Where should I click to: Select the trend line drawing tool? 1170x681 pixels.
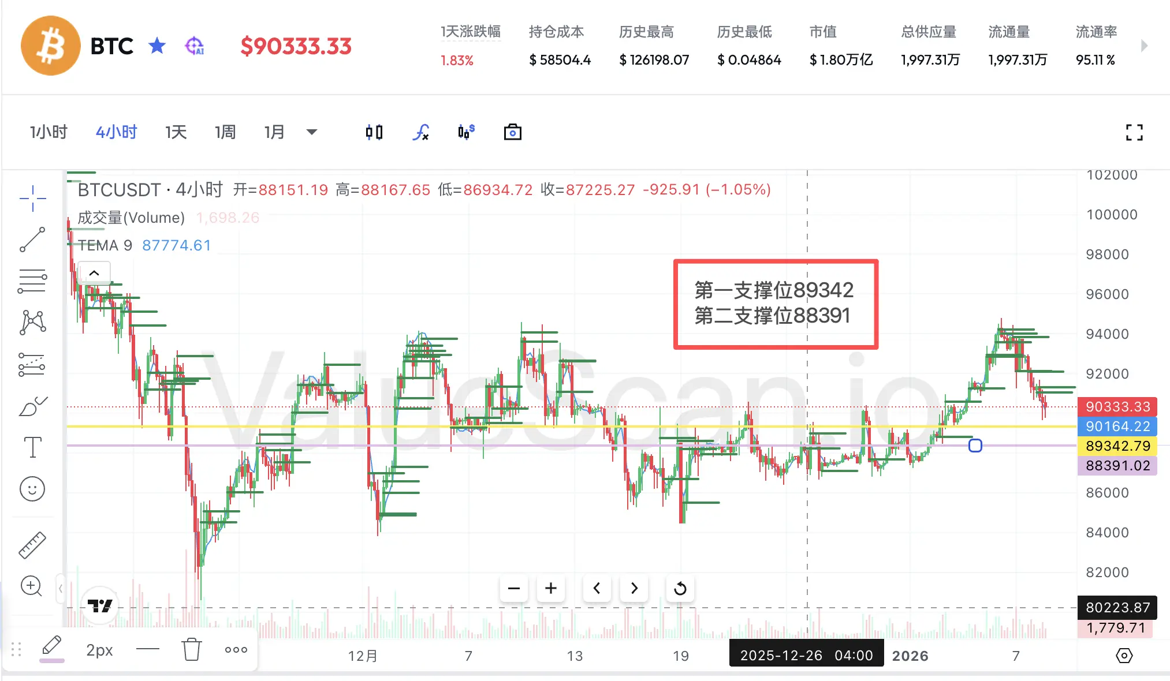click(x=32, y=240)
